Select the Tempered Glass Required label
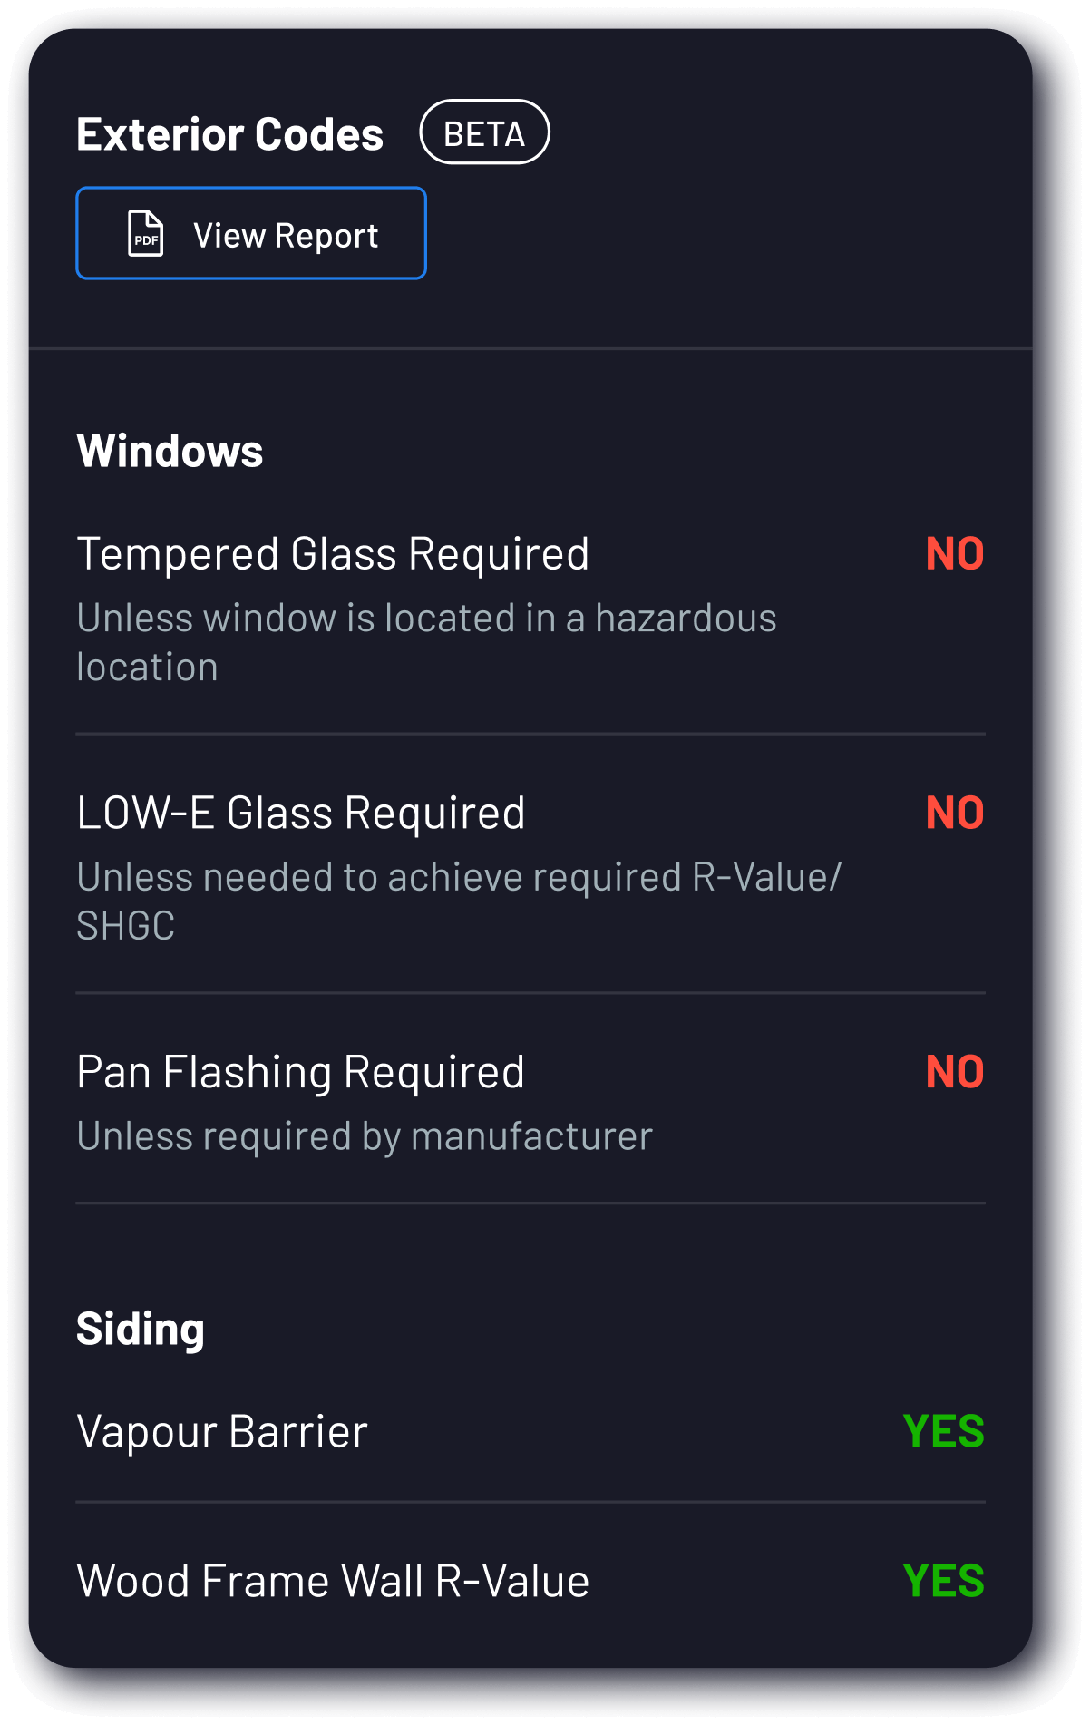 [333, 554]
